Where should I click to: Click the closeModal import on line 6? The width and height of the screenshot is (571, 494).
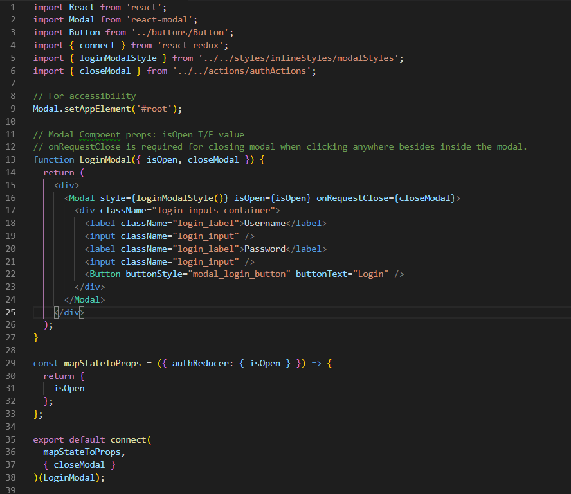click(105, 70)
